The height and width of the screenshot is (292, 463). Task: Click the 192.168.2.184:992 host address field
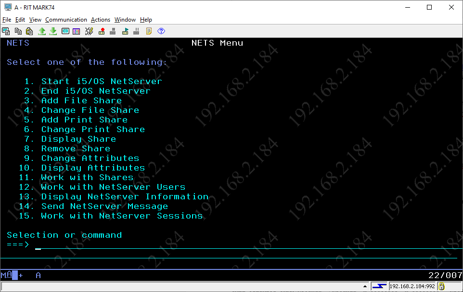[412, 286]
